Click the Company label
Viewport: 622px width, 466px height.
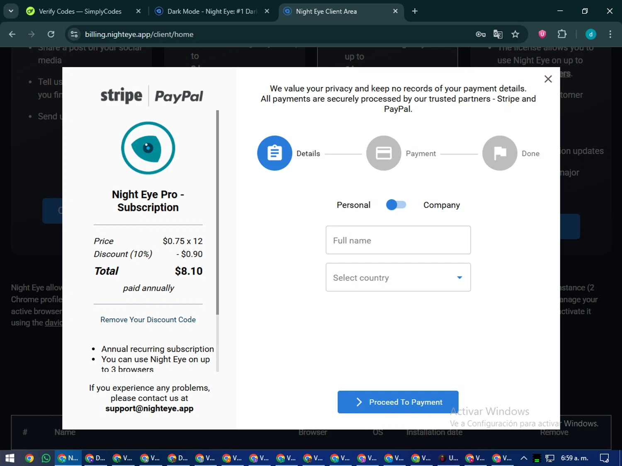pyautogui.click(x=442, y=205)
